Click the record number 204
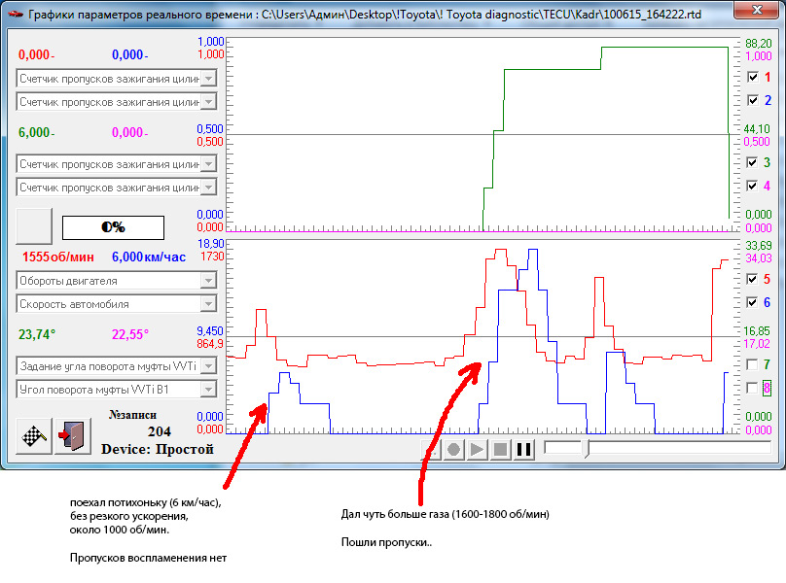 [160, 431]
